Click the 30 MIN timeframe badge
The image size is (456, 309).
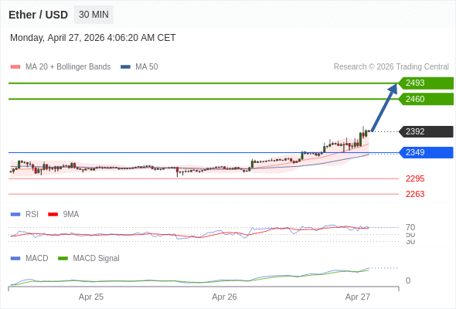coord(94,15)
